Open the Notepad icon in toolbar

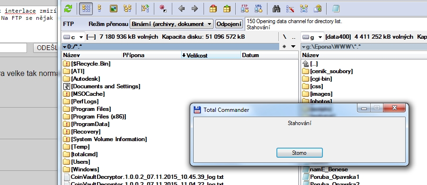(336, 9)
